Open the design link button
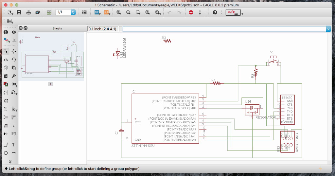 coord(233,12)
